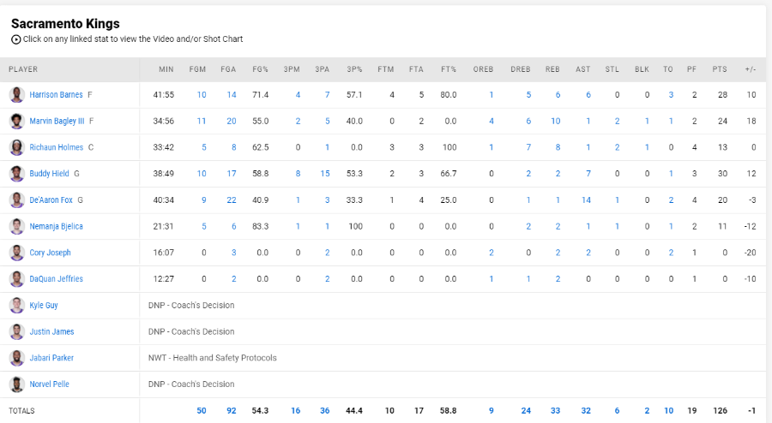The width and height of the screenshot is (772, 423).
Task: Open Harrison Barnes' player headshot
Action: (17, 95)
